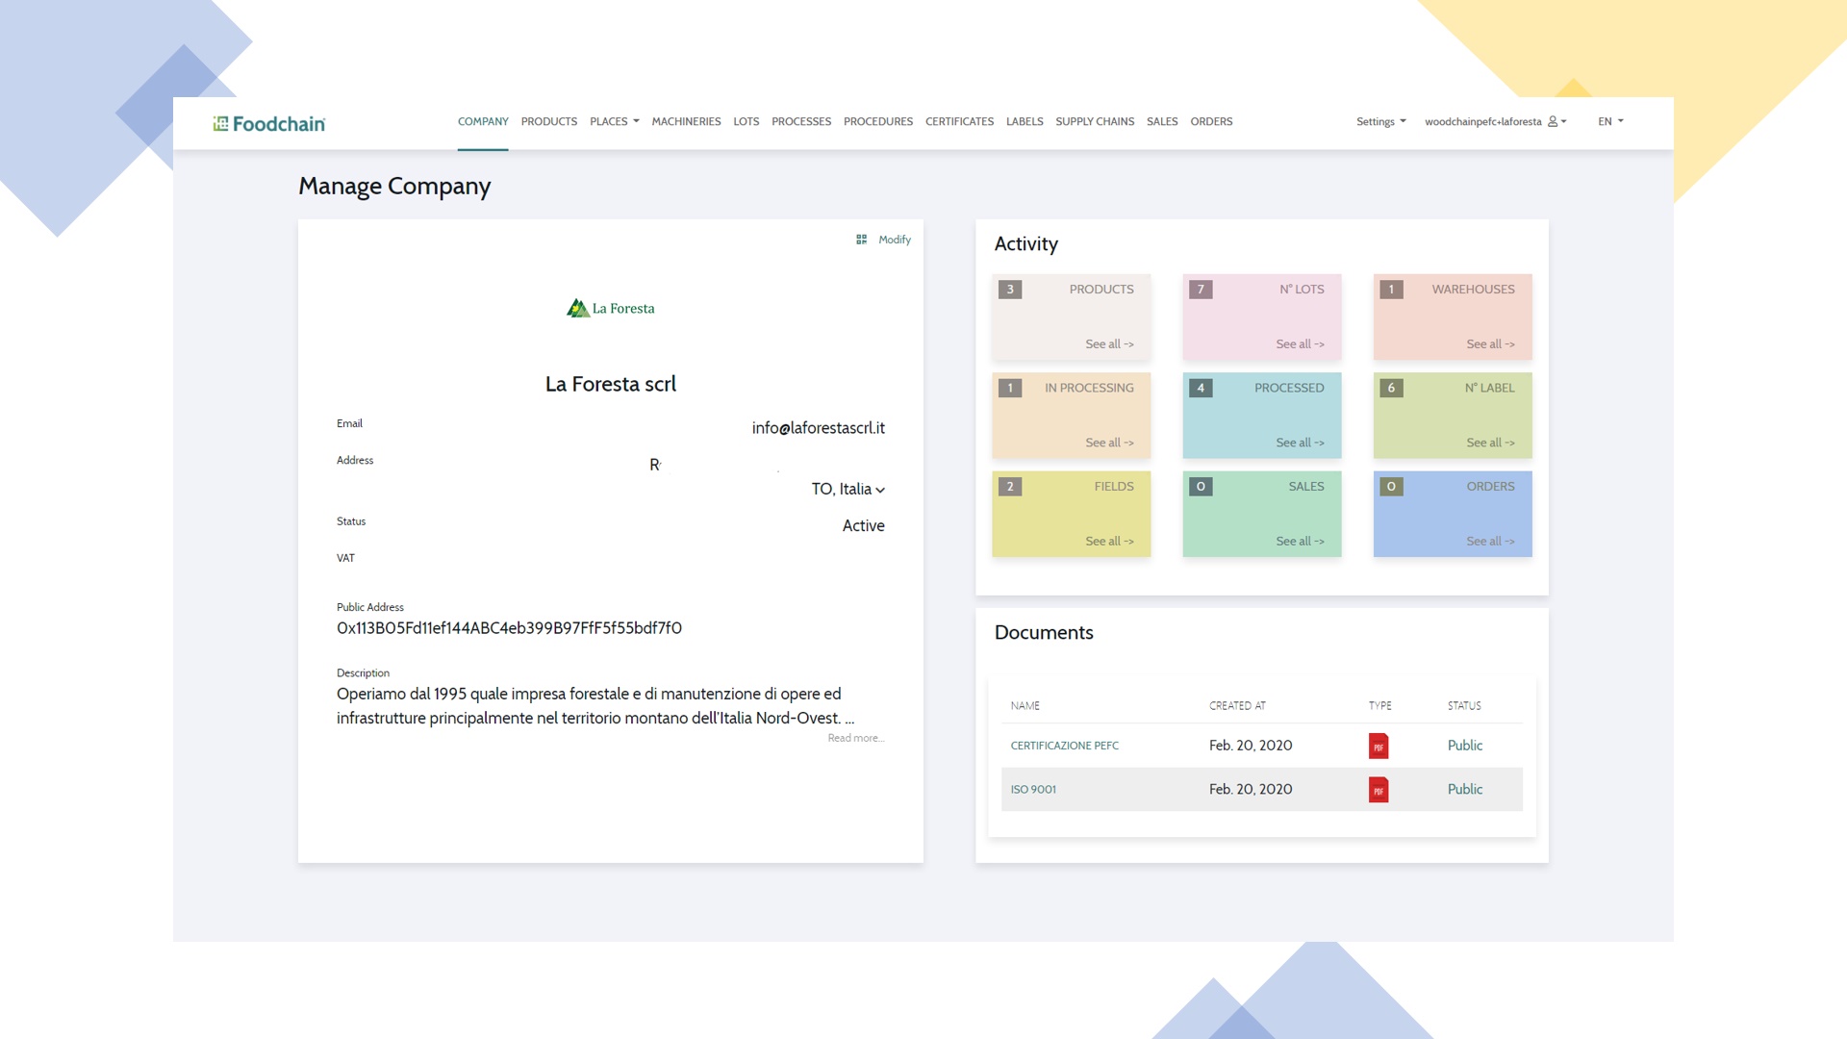The width and height of the screenshot is (1847, 1039).
Task: Navigate to Processes
Action: click(801, 121)
